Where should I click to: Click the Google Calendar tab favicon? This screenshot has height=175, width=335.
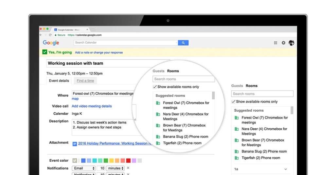coord(56,30)
